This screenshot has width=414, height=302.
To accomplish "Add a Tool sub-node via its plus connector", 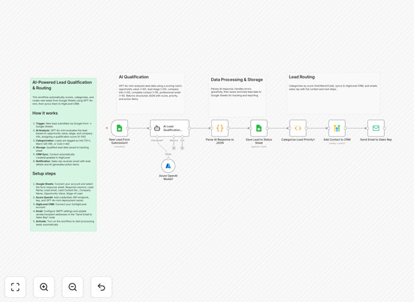I will click(x=182, y=148).
